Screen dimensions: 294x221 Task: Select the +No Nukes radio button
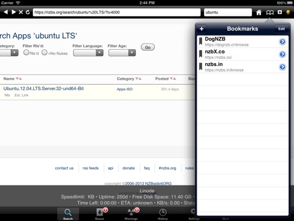pyautogui.click(x=44, y=52)
